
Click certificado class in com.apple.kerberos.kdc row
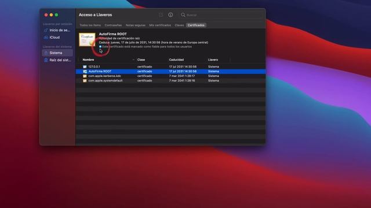144,76
